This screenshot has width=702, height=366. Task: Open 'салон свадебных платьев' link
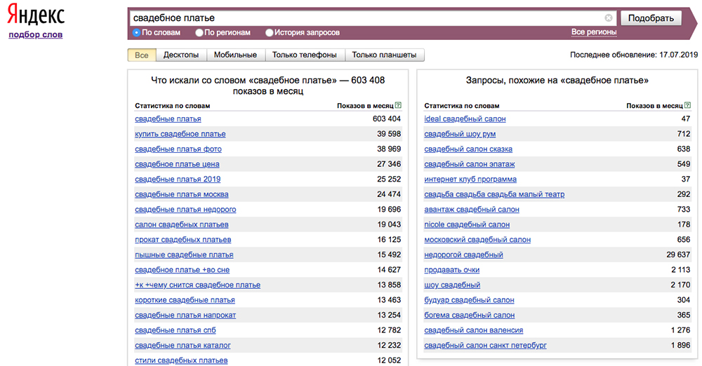(x=181, y=224)
